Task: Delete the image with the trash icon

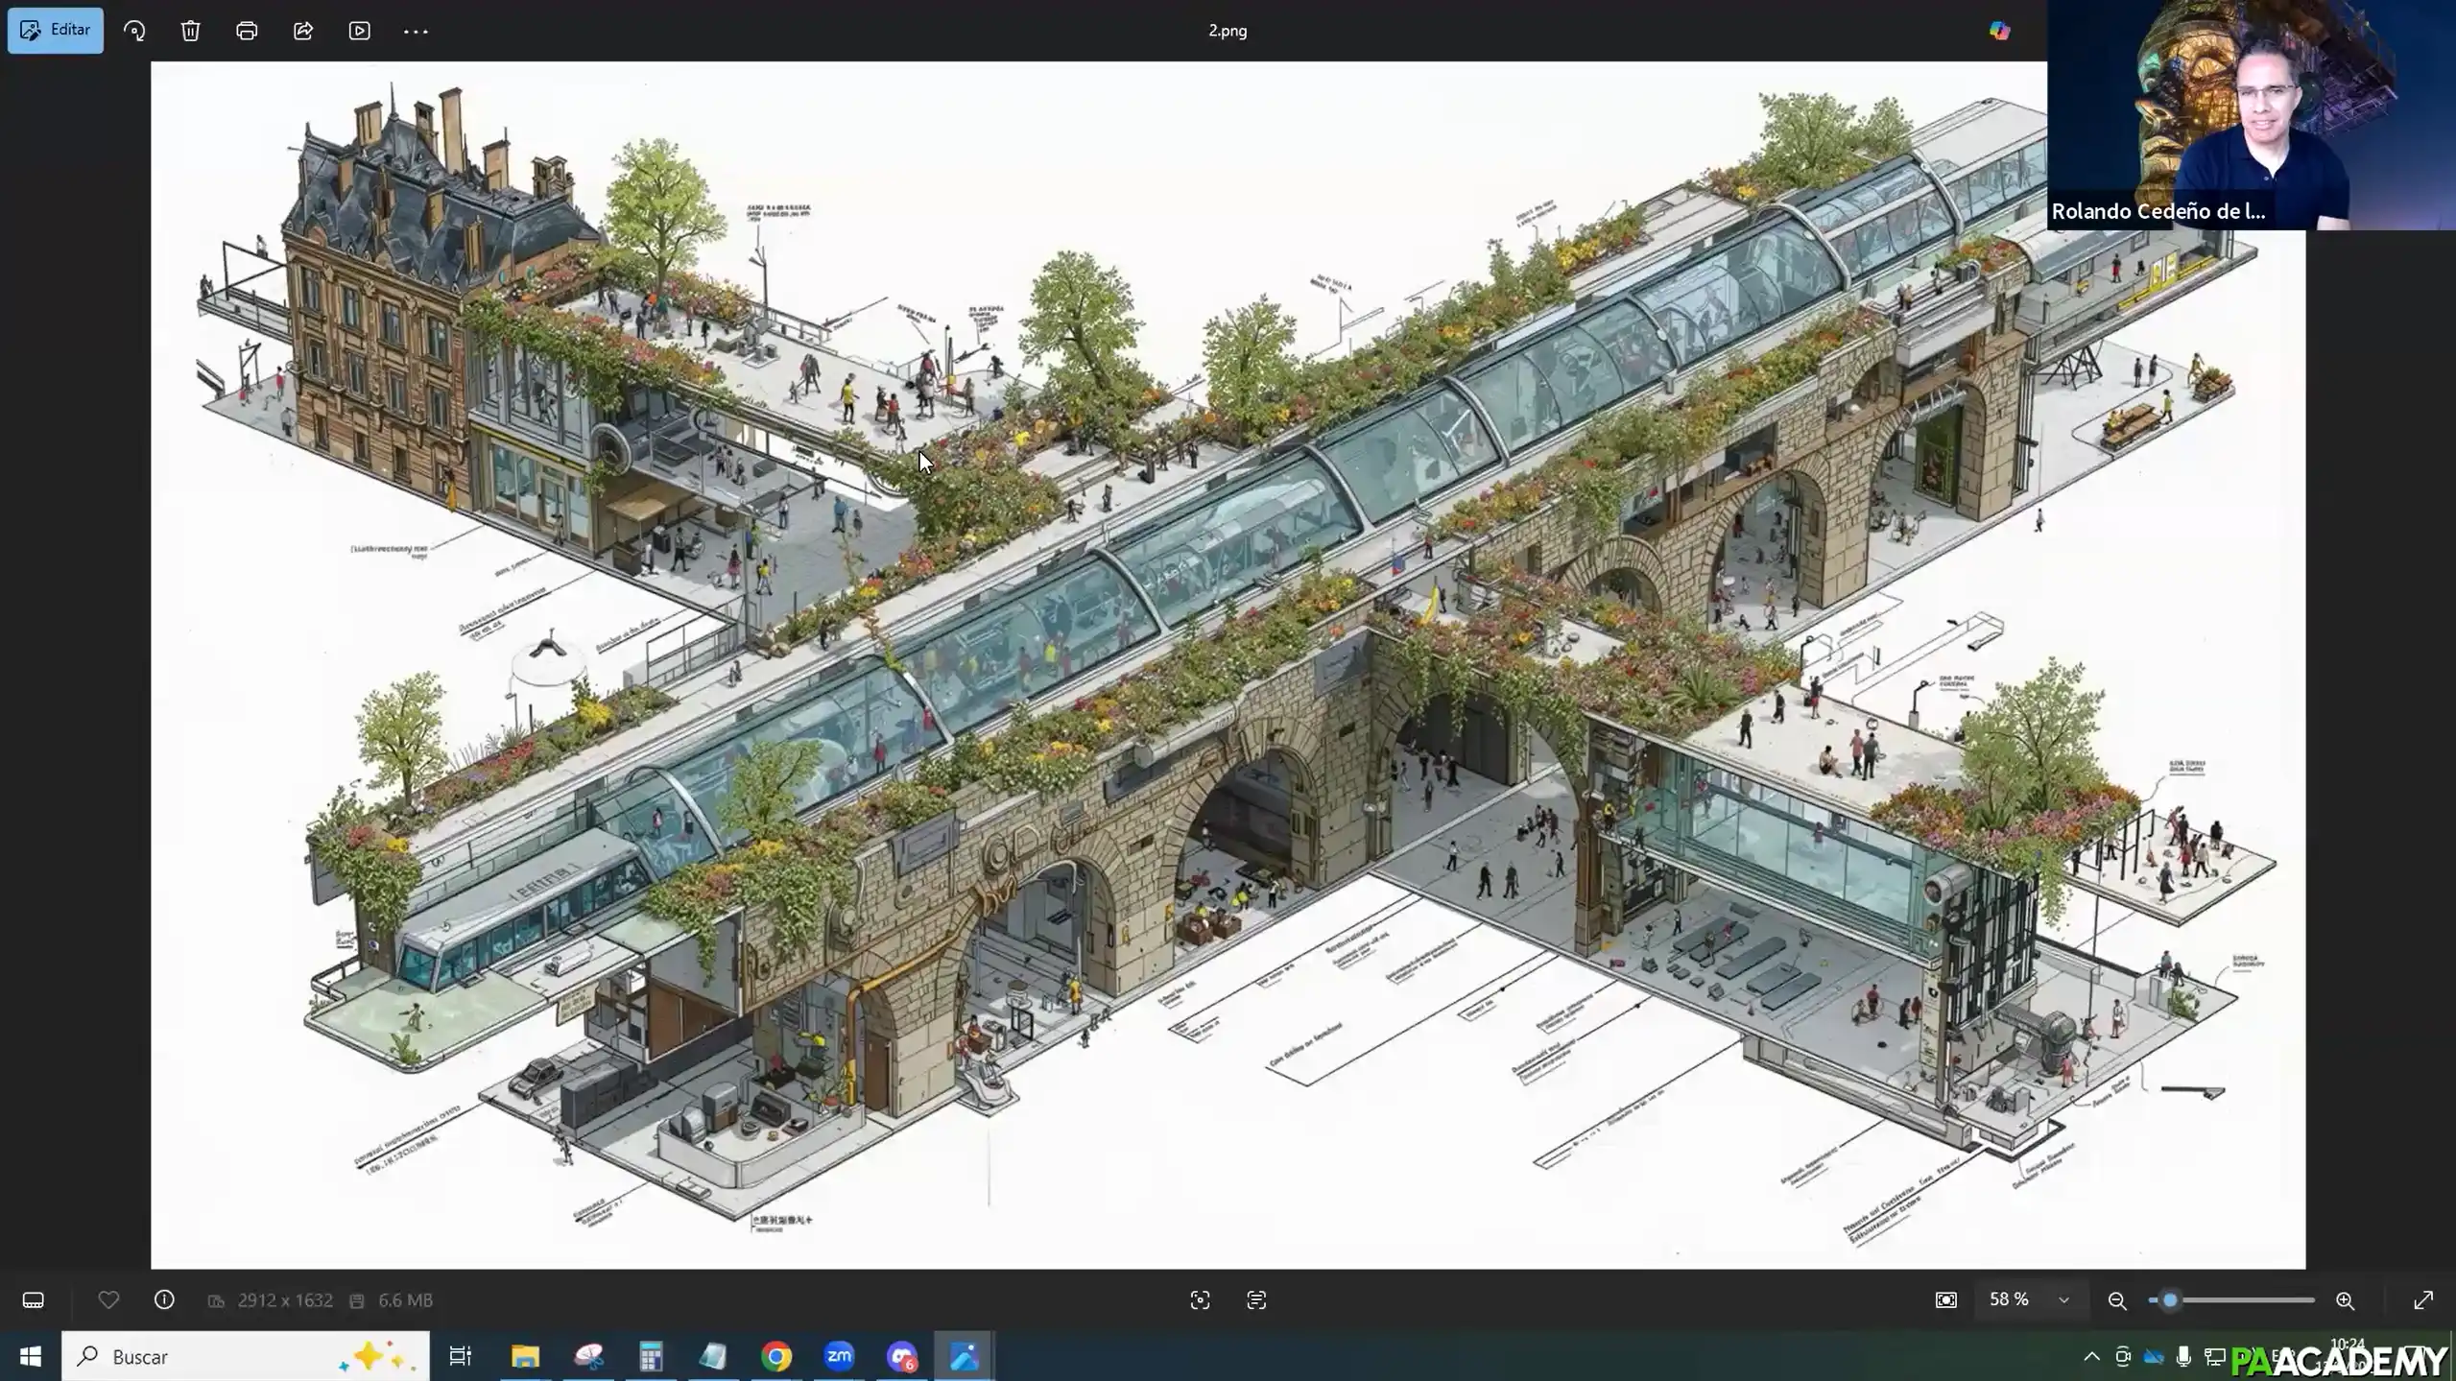Action: tap(190, 31)
